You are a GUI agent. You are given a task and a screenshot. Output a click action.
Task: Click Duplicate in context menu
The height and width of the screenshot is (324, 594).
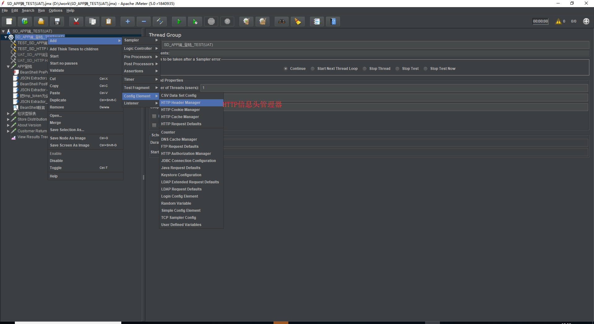pos(85,100)
